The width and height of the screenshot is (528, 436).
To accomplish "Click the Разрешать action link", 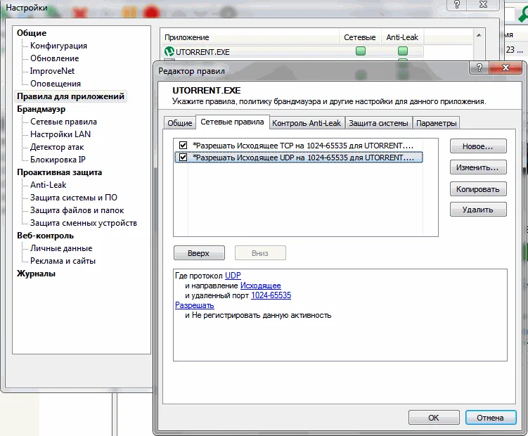I will [195, 305].
